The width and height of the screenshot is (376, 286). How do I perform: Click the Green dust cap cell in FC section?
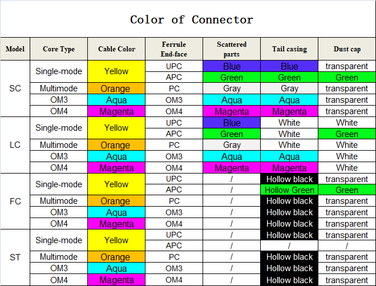[x=347, y=190]
